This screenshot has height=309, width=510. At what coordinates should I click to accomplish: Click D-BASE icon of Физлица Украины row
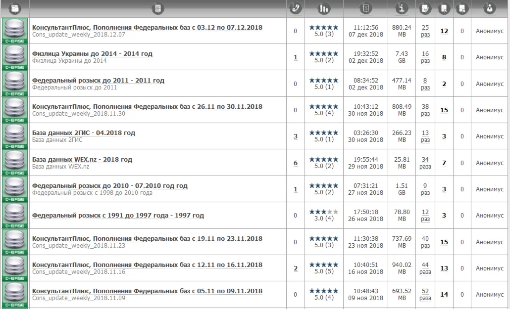pyautogui.click(x=15, y=57)
